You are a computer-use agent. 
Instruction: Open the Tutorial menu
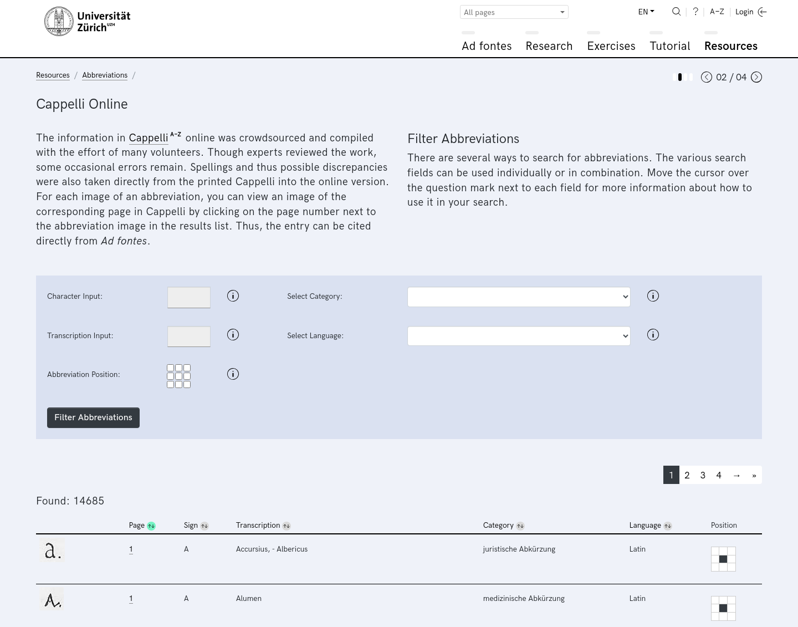click(670, 46)
